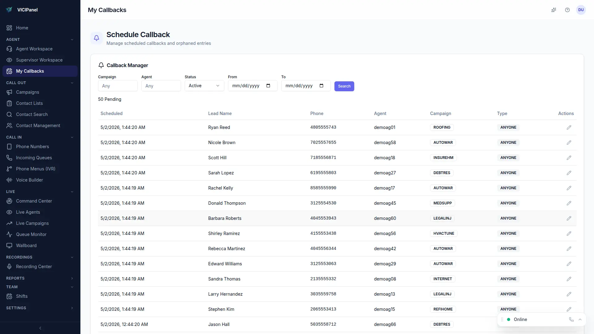594x334 pixels.
Task: Open the AI assistant sparkles icon
Action: (554, 10)
